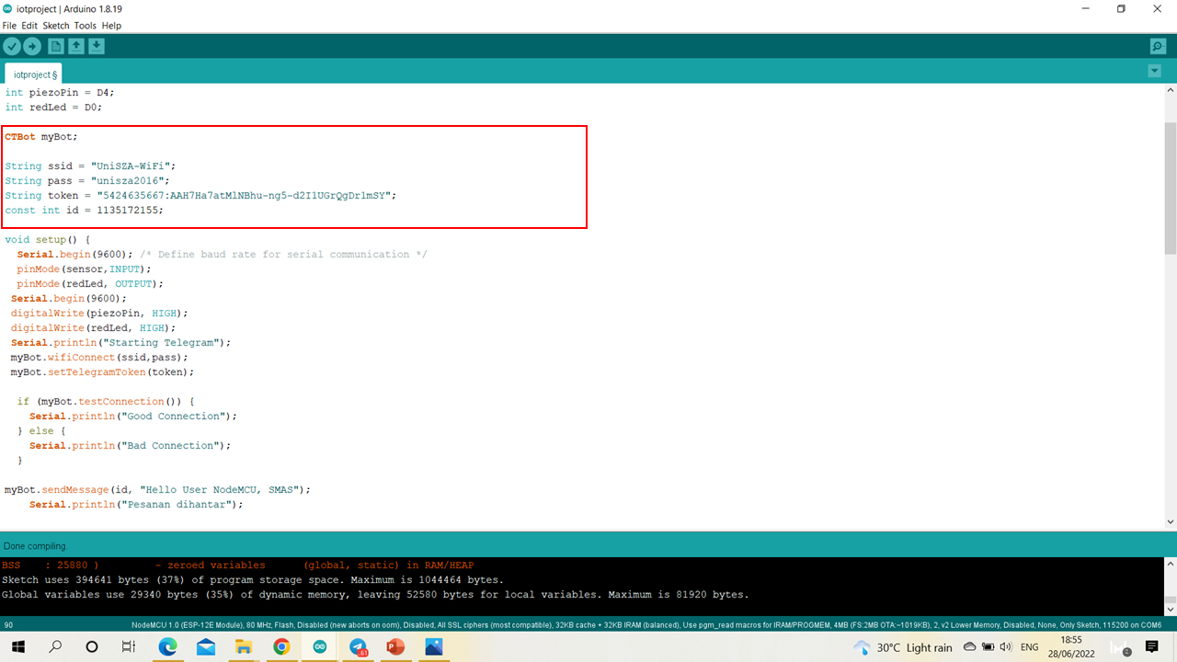This screenshot has width=1177, height=662.
Task: Switch to Arduino IDE taskbar icon
Action: pyautogui.click(x=319, y=647)
